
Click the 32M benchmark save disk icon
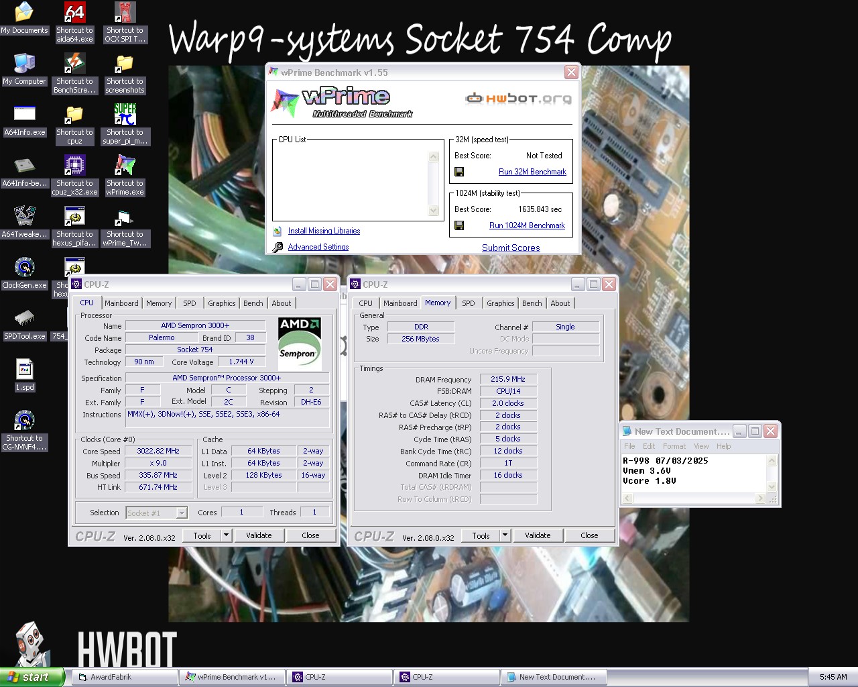click(x=459, y=172)
